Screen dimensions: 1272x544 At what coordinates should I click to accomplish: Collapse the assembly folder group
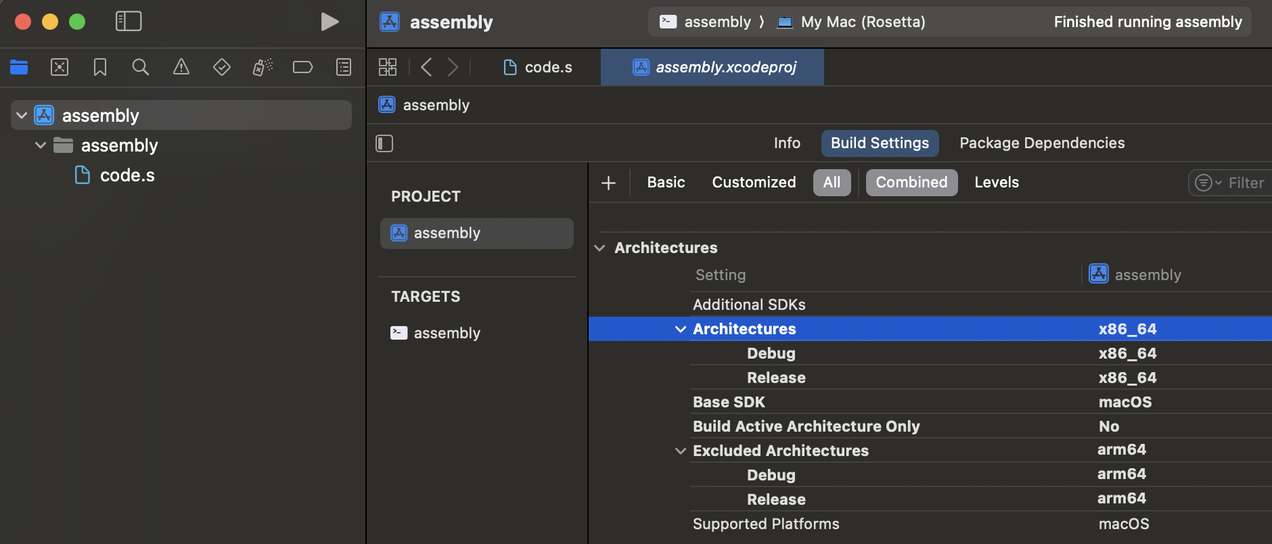pyautogui.click(x=41, y=145)
